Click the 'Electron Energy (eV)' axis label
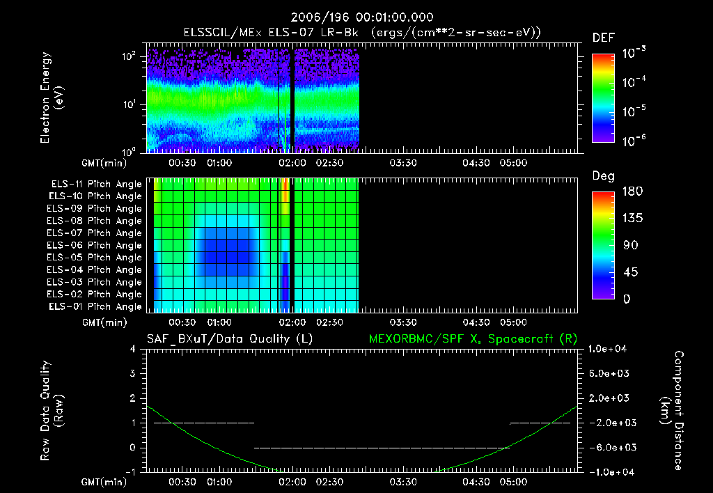This screenshot has width=713, height=493. coord(52,97)
